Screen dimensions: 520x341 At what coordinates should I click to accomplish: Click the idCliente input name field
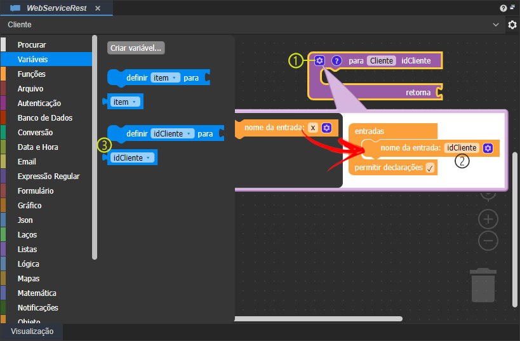click(462, 148)
